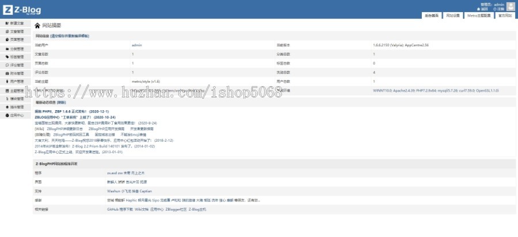
Task: Open 新建文章 in the sidebar
Action: (x=14, y=24)
